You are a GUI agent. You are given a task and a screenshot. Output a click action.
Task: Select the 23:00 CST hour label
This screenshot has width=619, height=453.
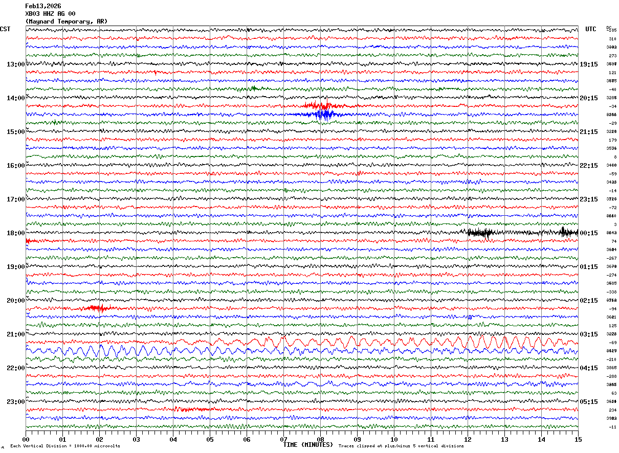15,402
